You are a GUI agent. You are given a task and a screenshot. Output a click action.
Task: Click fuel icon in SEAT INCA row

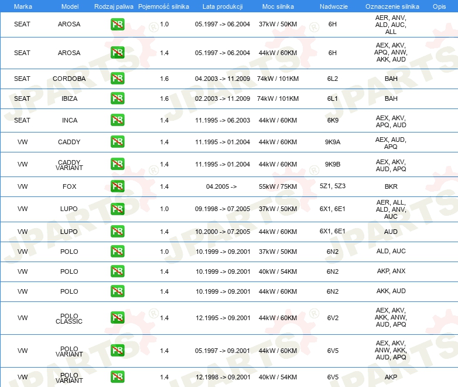pos(117,120)
